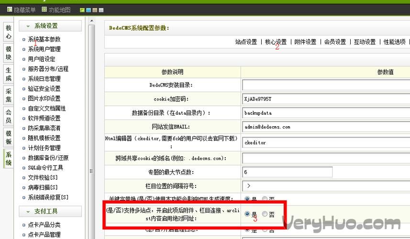Open 计划任务管理 in the menu
This screenshot has height=239, width=410.
pos(44,148)
